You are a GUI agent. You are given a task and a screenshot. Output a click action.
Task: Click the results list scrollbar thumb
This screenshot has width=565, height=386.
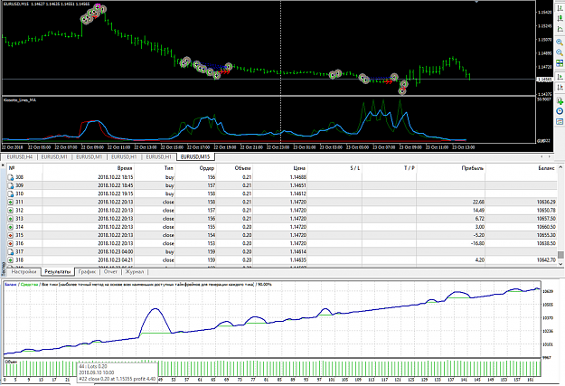click(x=560, y=255)
